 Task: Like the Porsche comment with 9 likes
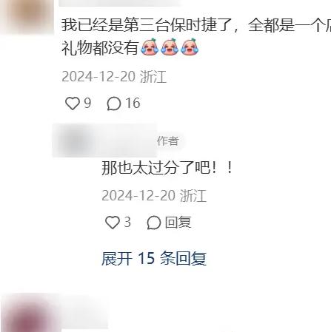pyautogui.click(x=73, y=104)
